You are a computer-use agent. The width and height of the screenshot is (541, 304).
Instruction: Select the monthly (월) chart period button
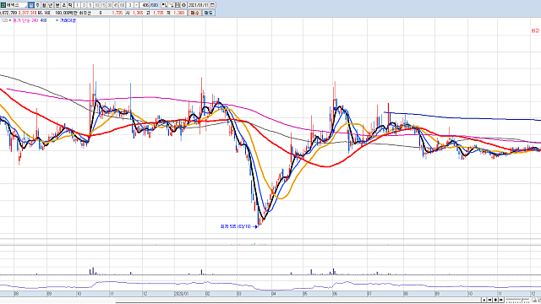click(44, 5)
